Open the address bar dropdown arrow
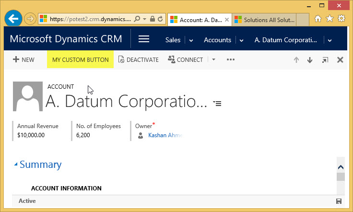Viewport: 353px width, 212px height. pos(144,19)
